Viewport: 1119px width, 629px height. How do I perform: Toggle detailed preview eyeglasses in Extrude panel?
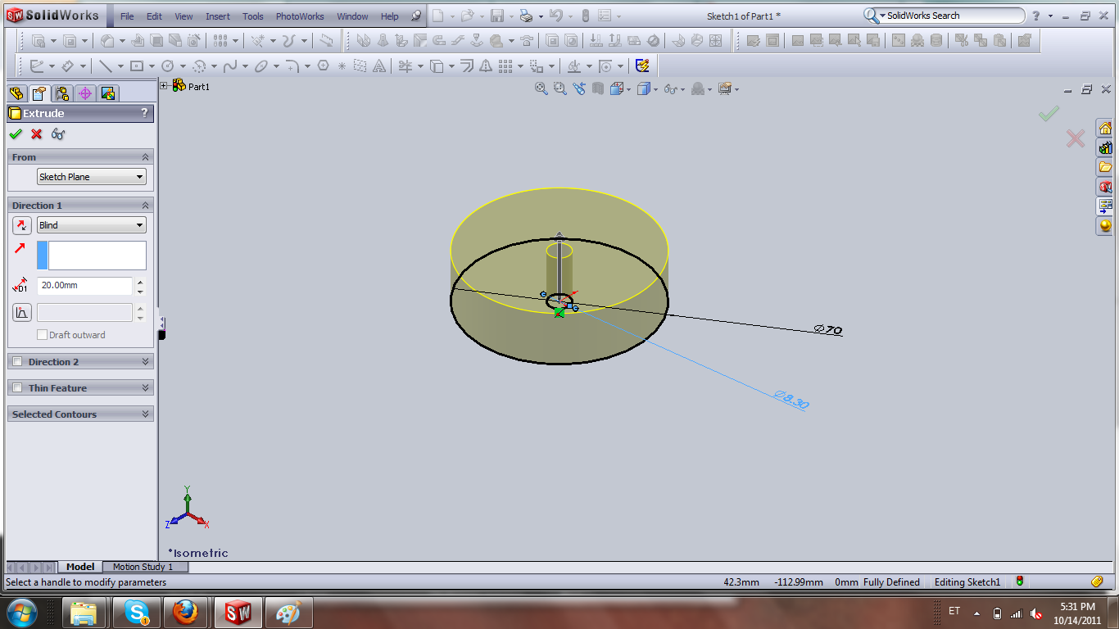pyautogui.click(x=58, y=134)
